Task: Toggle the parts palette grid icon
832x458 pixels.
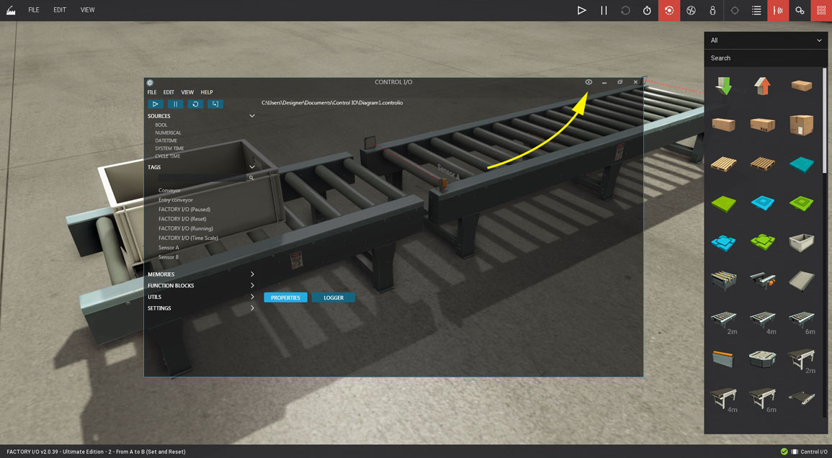Action: [821, 10]
